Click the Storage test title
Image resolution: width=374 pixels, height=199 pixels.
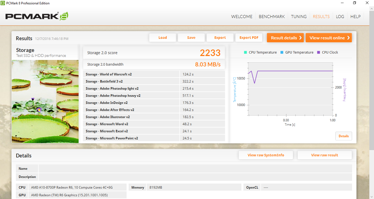coord(25,50)
